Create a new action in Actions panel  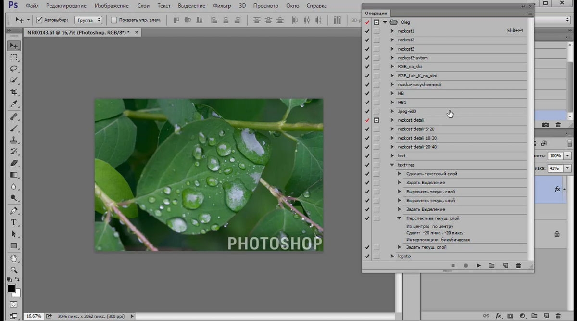pyautogui.click(x=505, y=265)
